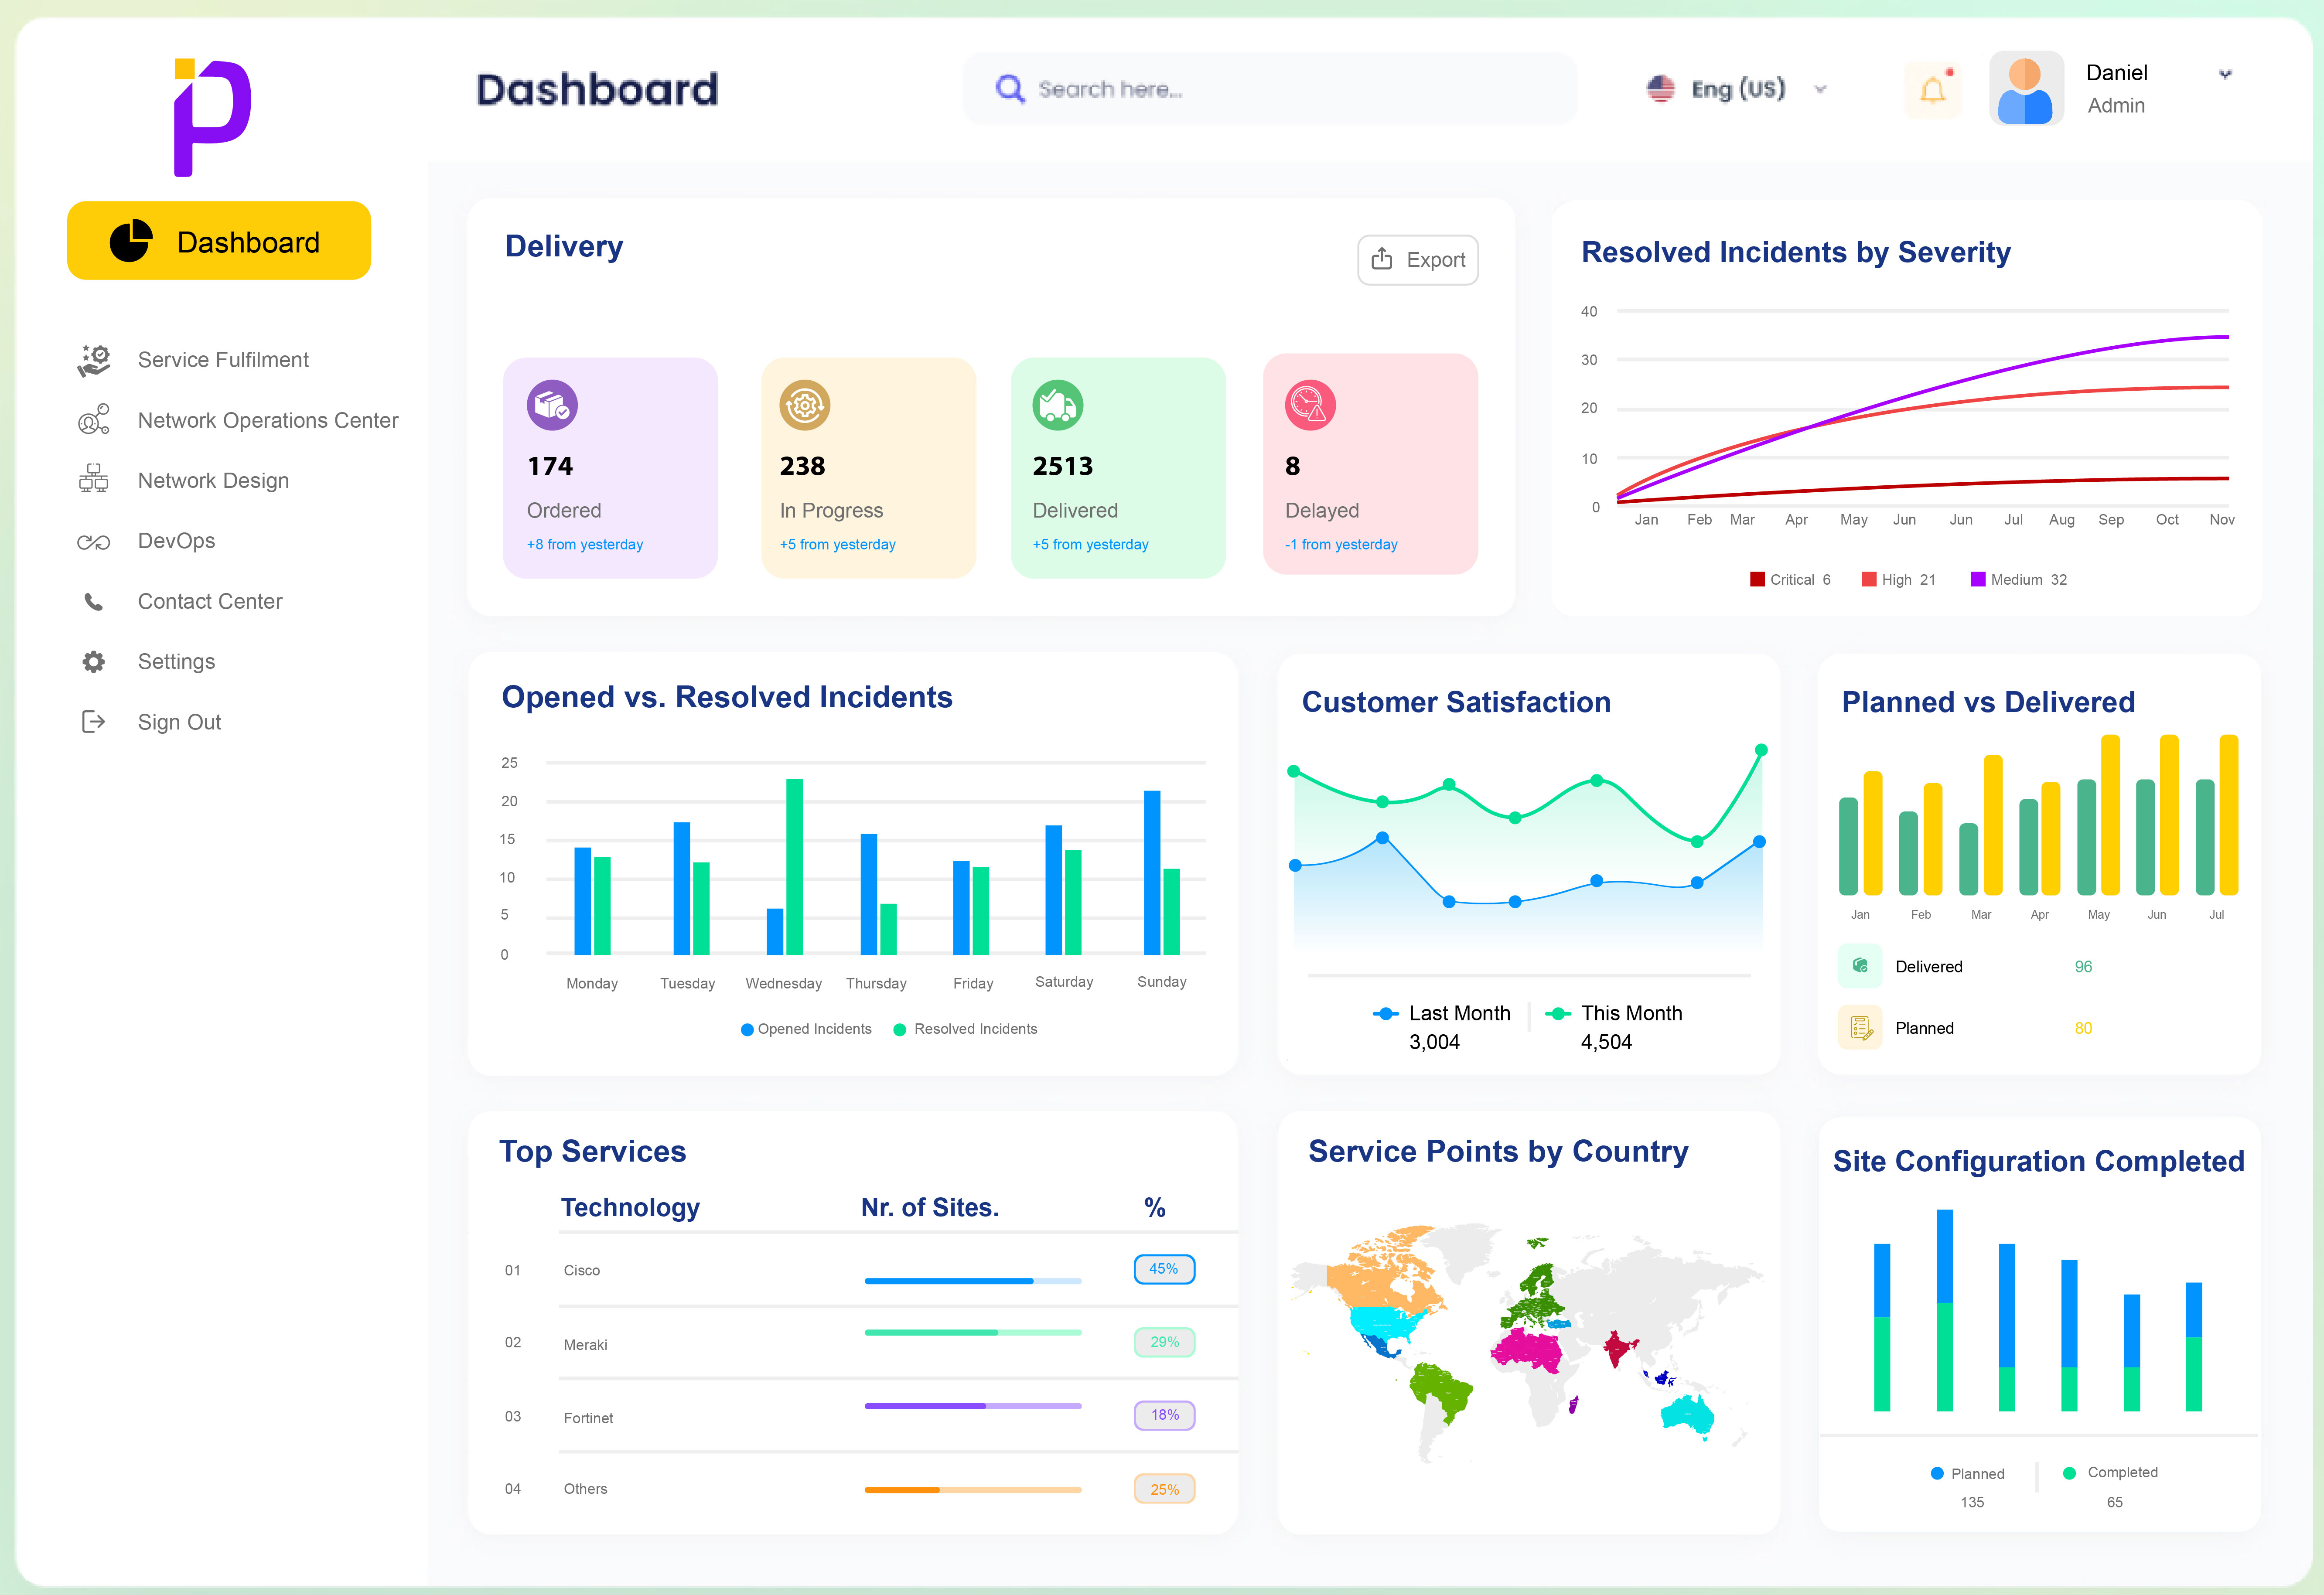Click the notification bell icon
The height and width of the screenshot is (1595, 2324).
(x=1932, y=90)
